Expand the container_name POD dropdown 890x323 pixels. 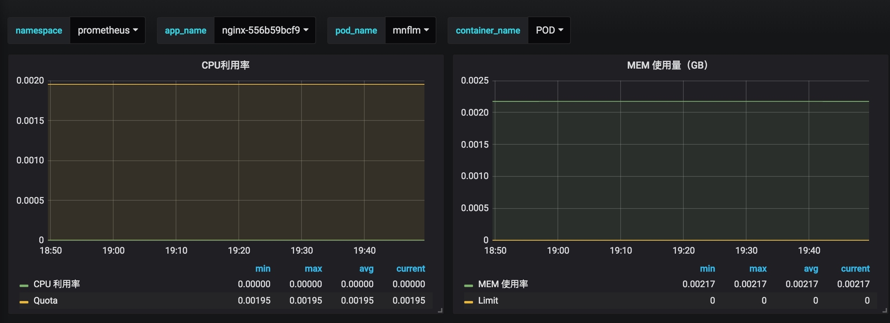coord(549,30)
